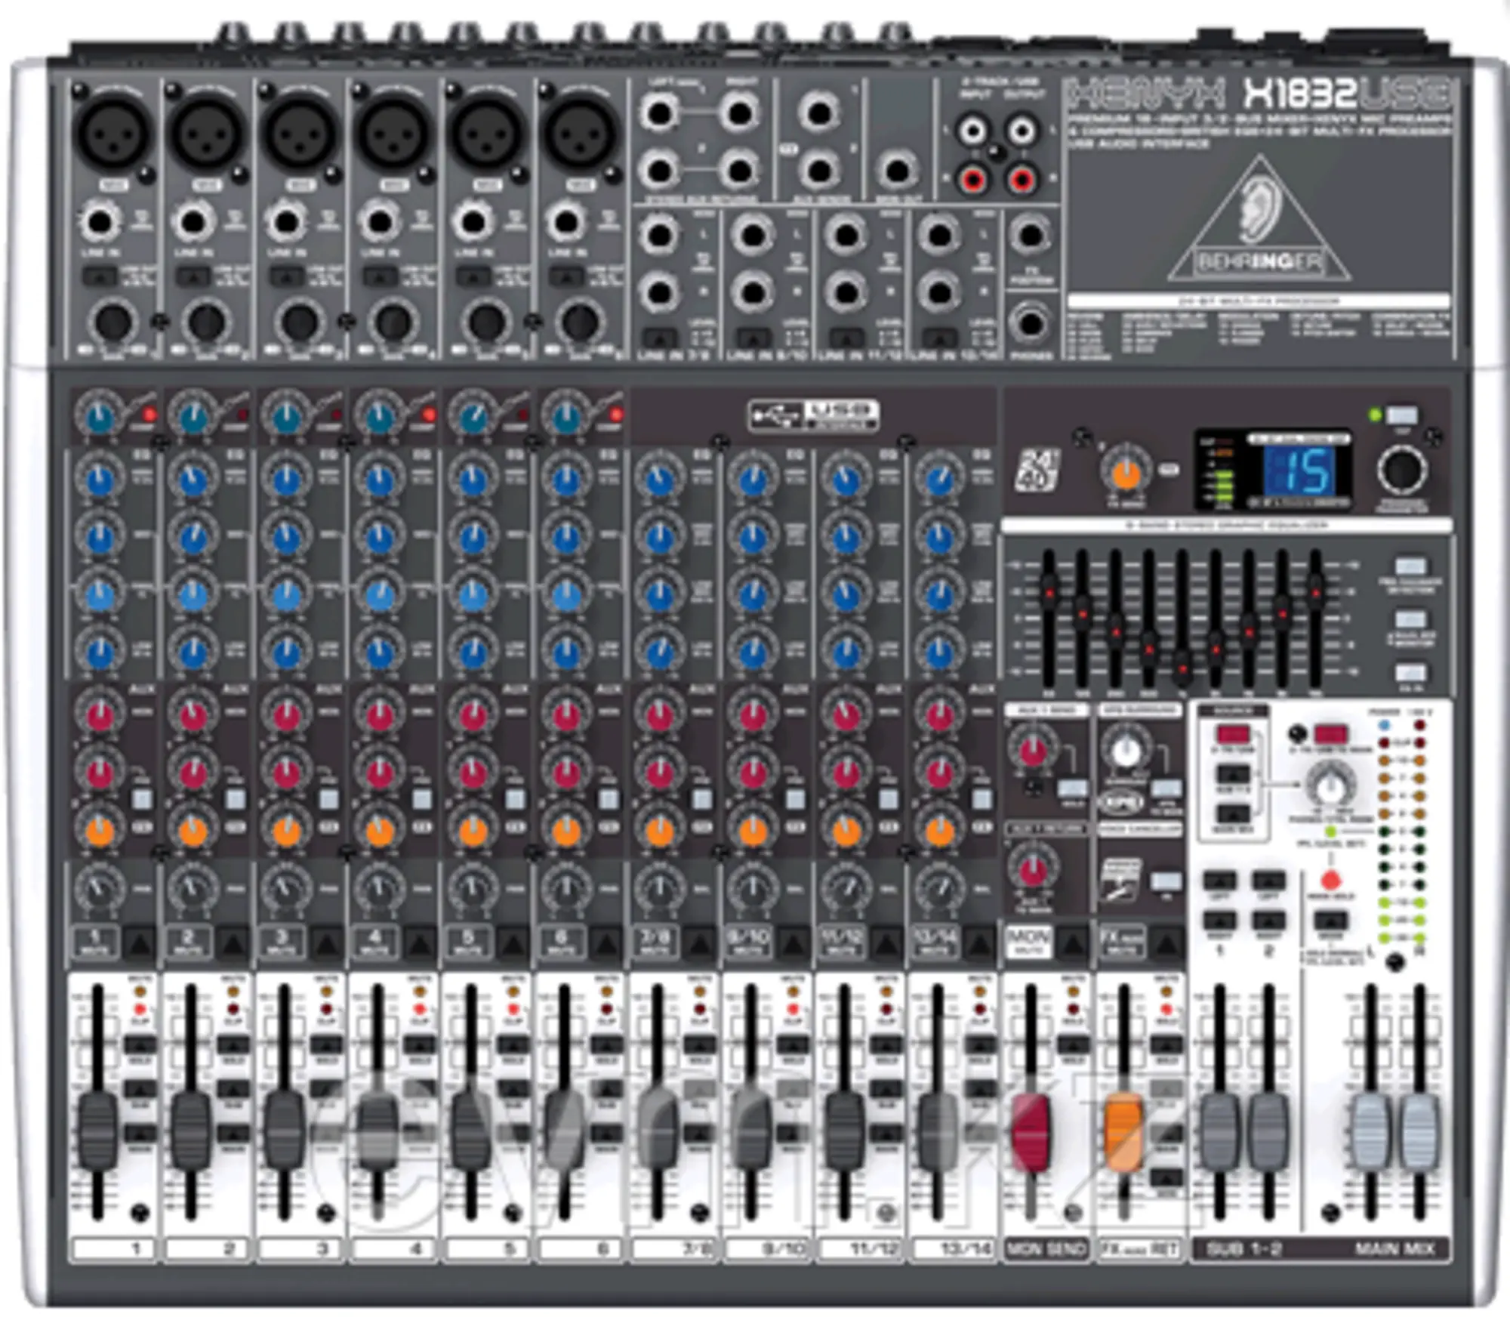The width and height of the screenshot is (1510, 1336).
Task: Toggle the EQ In button of the graphic equalizer
Action: pos(1410,672)
